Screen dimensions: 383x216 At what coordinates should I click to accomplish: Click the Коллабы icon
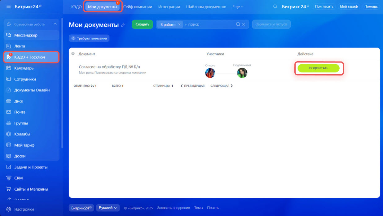9,134
